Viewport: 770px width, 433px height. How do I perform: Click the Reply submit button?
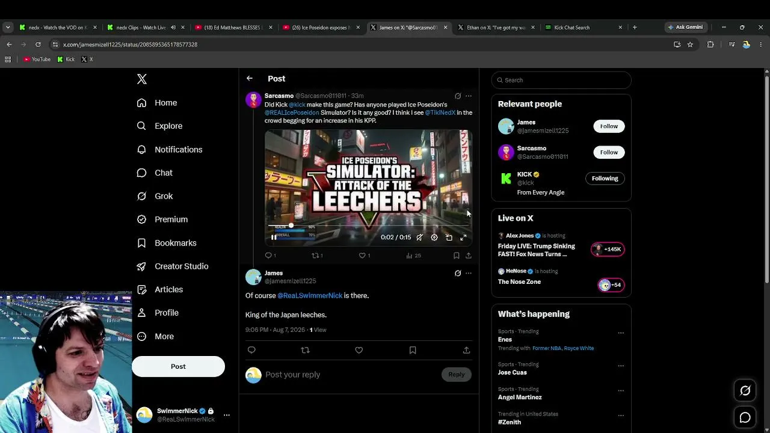(x=457, y=375)
